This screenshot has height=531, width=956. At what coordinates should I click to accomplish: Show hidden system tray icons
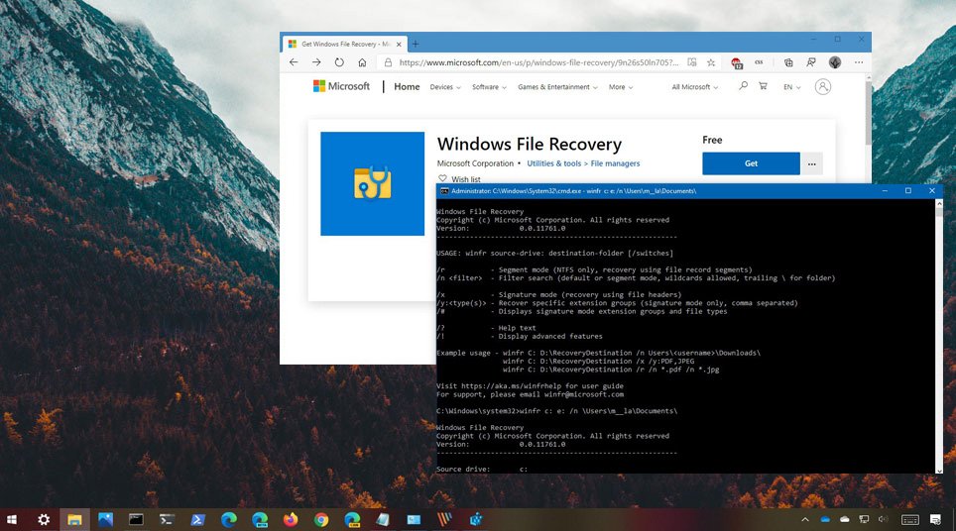pos(805,519)
